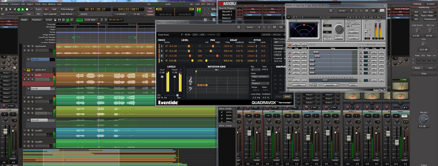Click the record-arm button on vocal0 track
This screenshot has height=166, width=438.
(24, 76)
